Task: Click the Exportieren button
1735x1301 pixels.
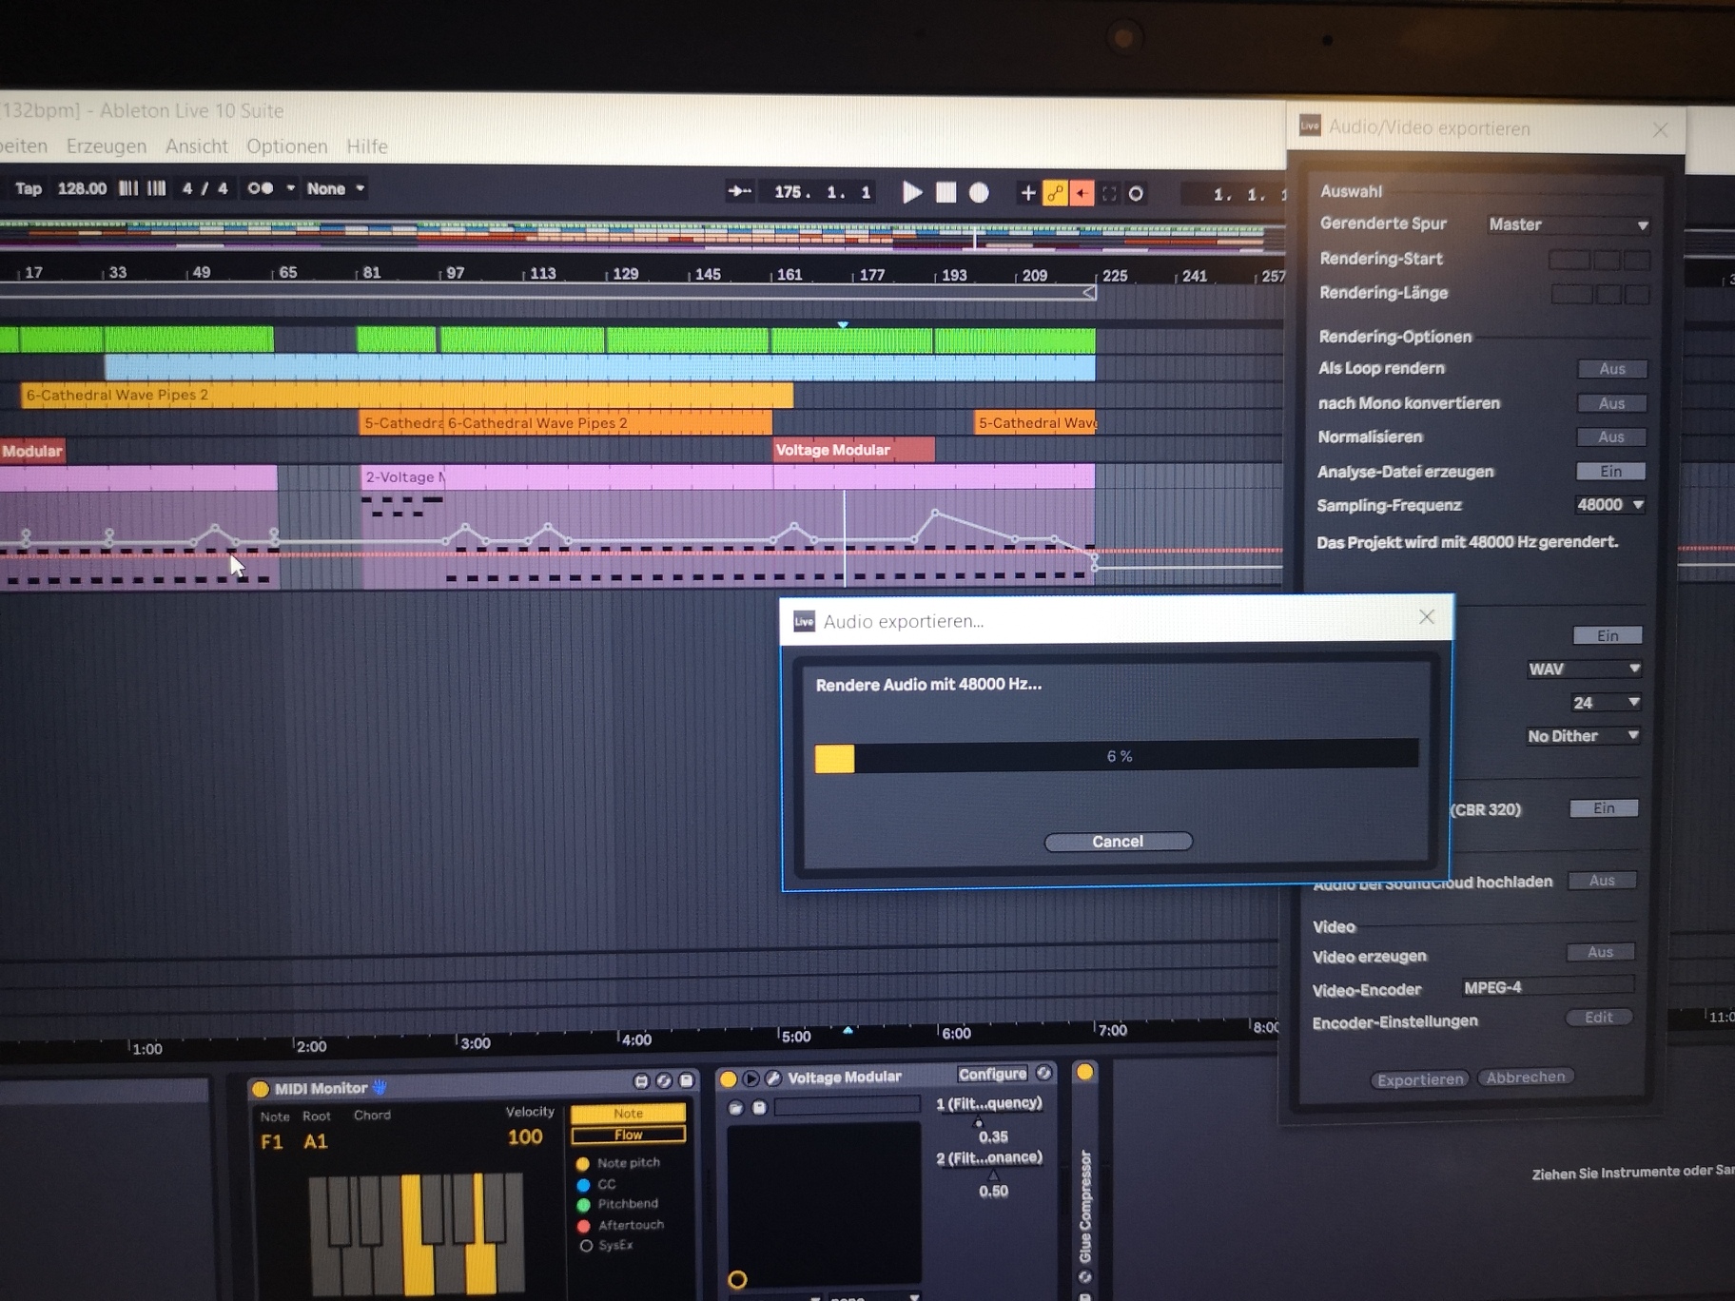Action: [1420, 1079]
